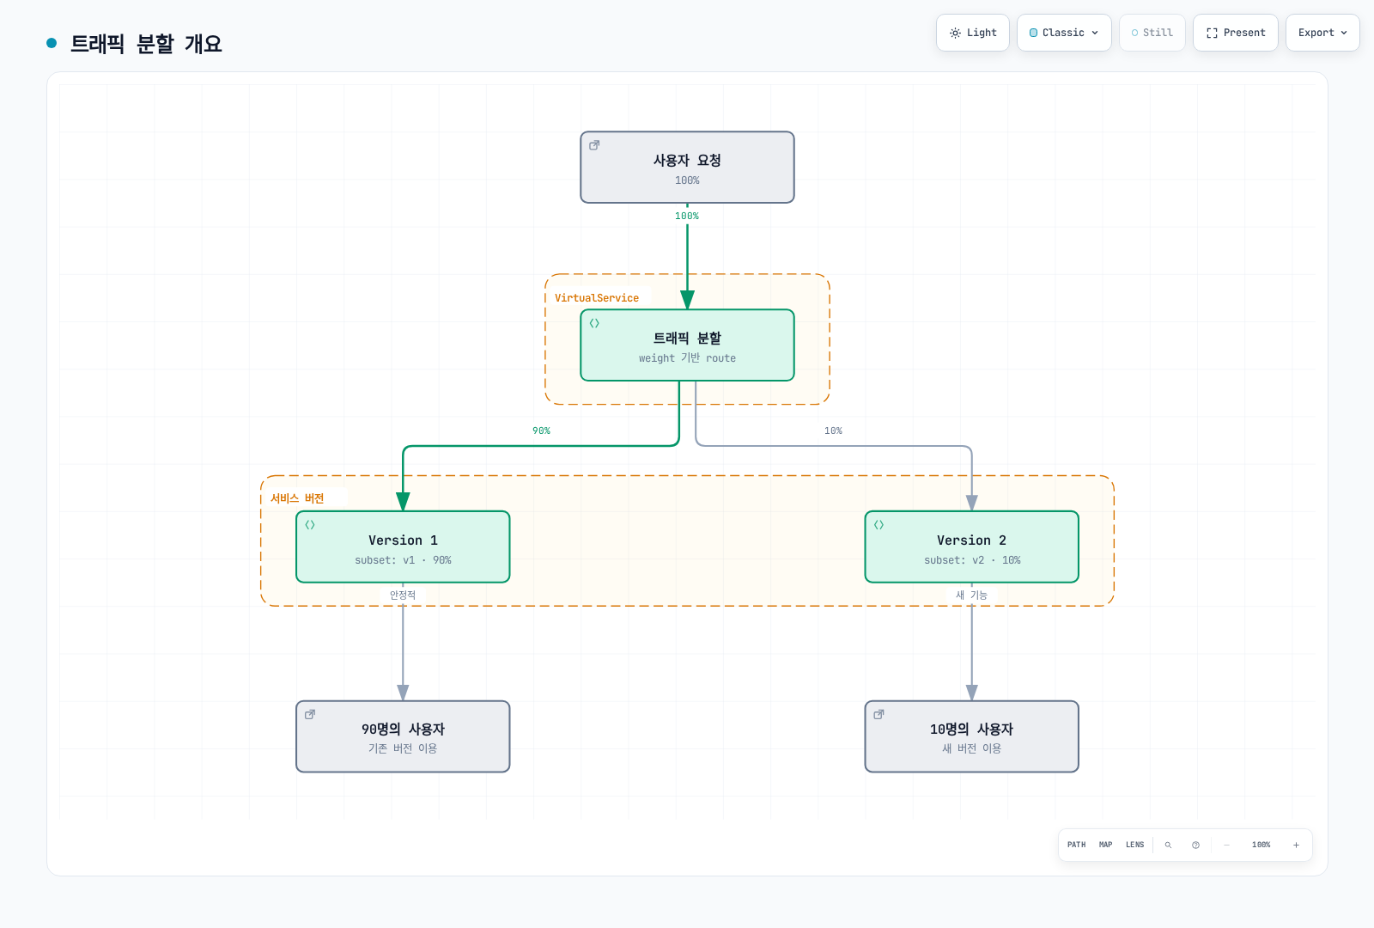Click the code icon on the 트래픽 분할 node
This screenshot has width=1374, height=928.
(x=594, y=323)
